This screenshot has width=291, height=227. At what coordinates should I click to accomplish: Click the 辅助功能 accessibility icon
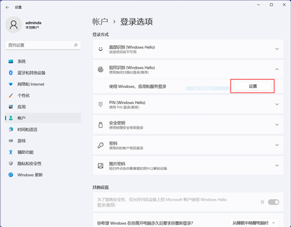click(x=11, y=152)
